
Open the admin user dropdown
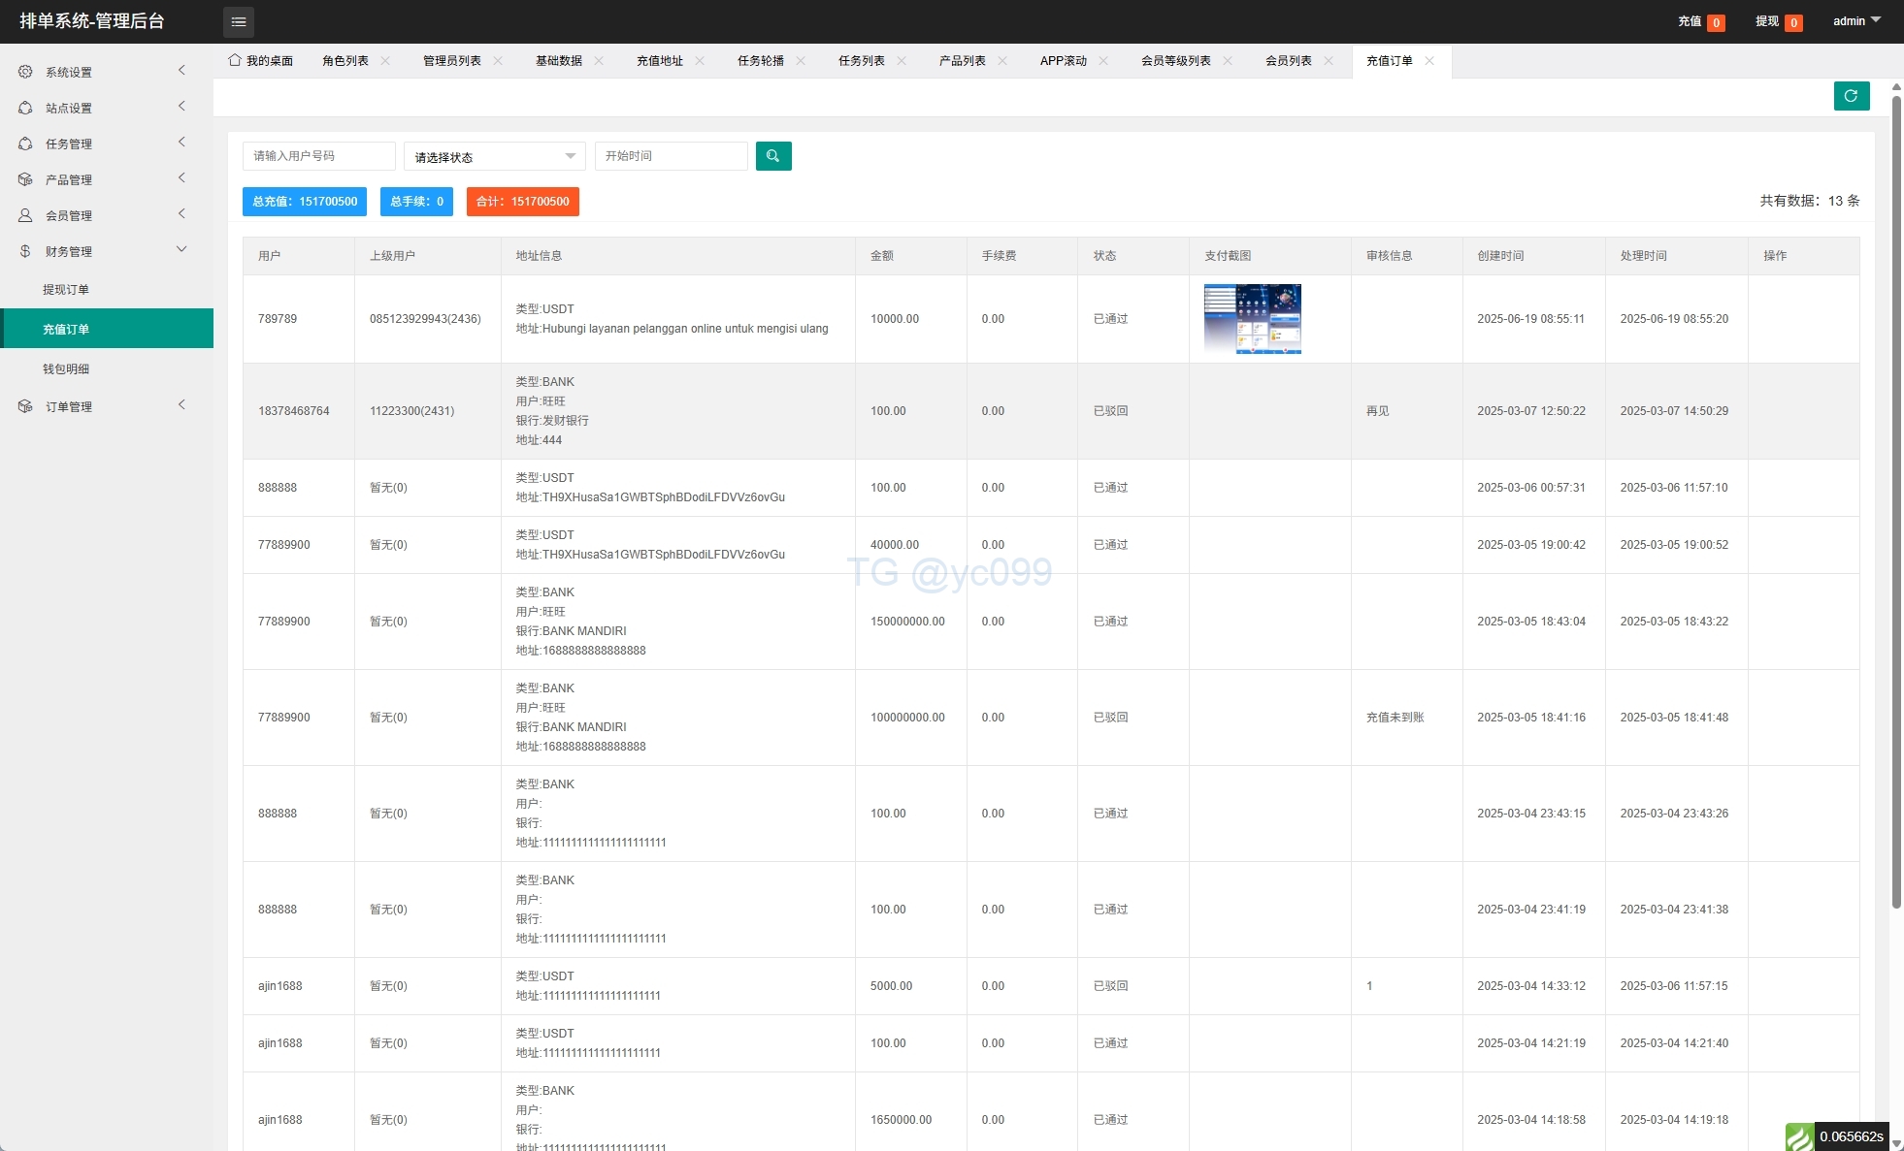click(1855, 21)
